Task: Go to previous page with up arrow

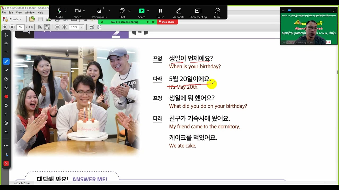Action: click(5, 27)
